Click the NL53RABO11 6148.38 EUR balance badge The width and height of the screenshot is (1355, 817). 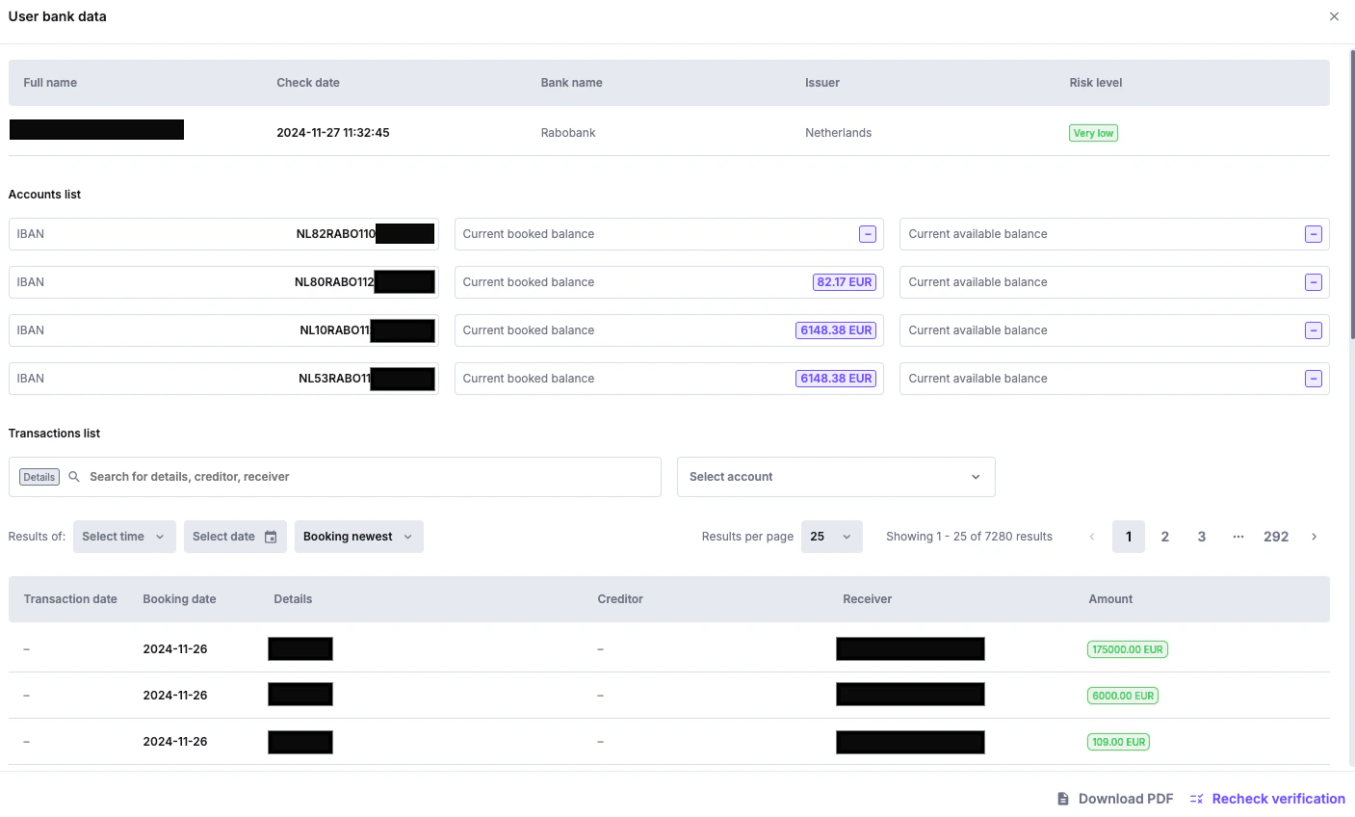tap(836, 379)
